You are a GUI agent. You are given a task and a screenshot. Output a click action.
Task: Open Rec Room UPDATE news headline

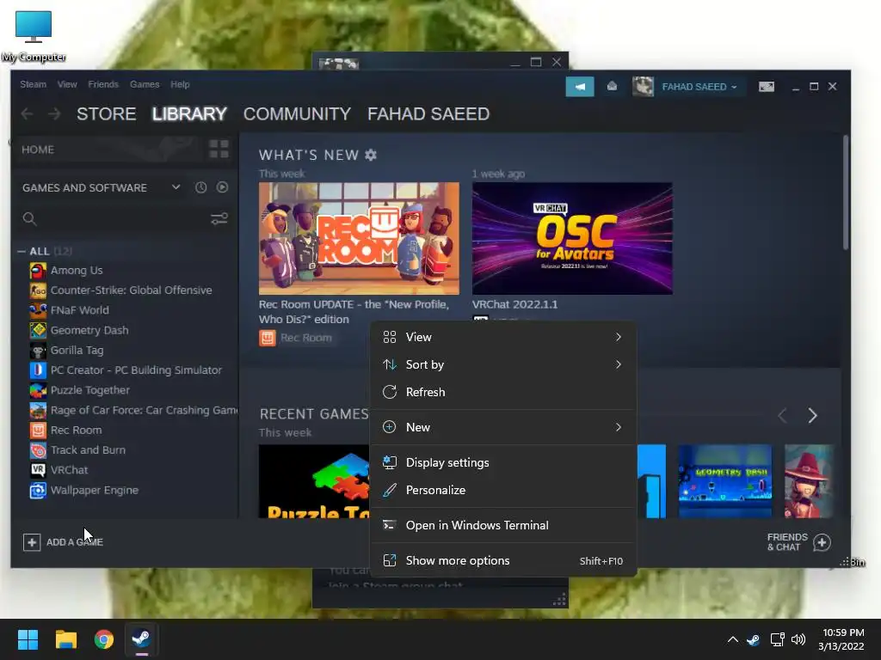coord(354,311)
